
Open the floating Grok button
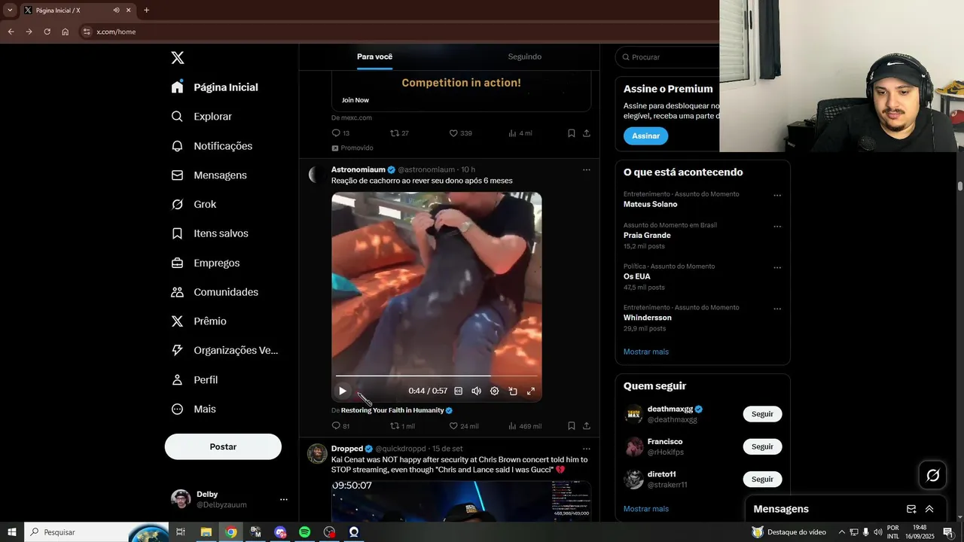pos(933,475)
